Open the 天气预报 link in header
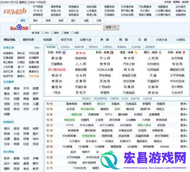Image resolution: width=190 pixels, height=172 pixels. pyautogui.click(x=38, y=7)
